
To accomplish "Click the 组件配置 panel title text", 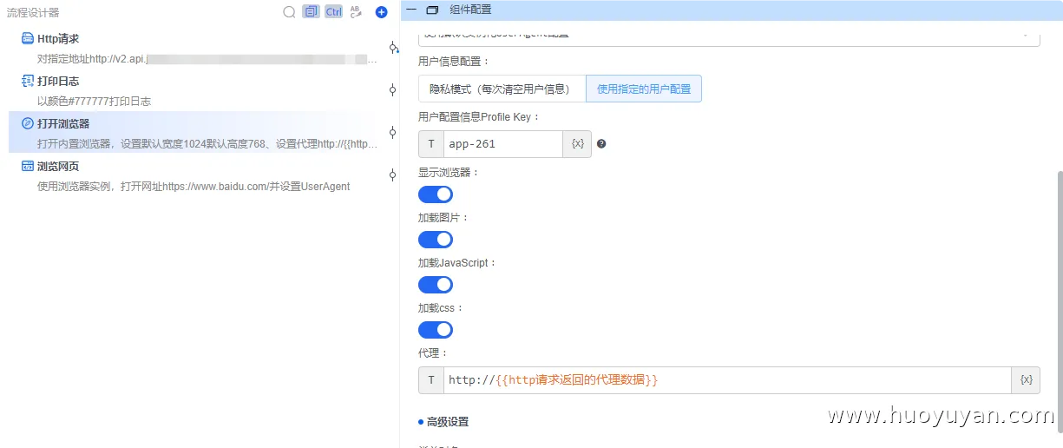I will tap(470, 10).
